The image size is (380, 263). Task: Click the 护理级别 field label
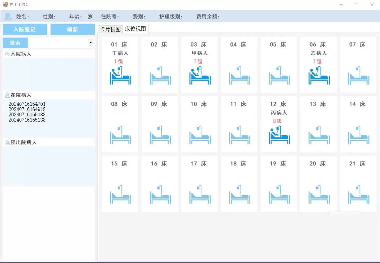[171, 17]
